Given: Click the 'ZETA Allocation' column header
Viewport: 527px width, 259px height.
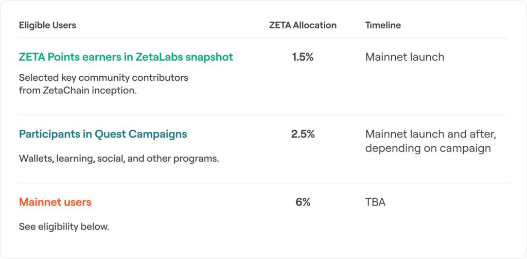Looking at the screenshot, I should (303, 25).
